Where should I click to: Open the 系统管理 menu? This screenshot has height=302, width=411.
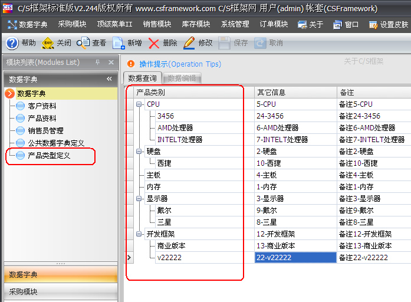pyautogui.click(x=235, y=25)
